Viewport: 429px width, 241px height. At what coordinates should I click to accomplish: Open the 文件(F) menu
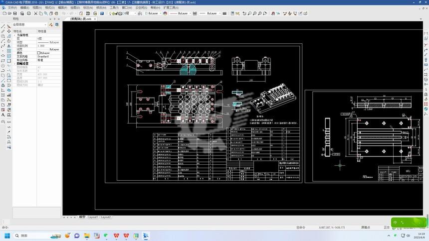[12, 7]
